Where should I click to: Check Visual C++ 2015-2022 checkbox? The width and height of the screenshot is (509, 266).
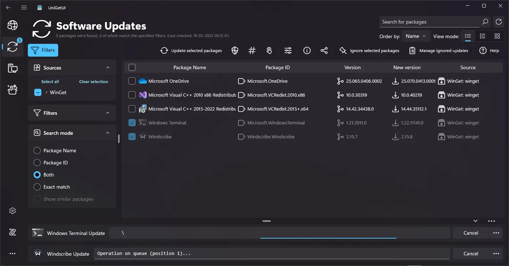coord(132,109)
